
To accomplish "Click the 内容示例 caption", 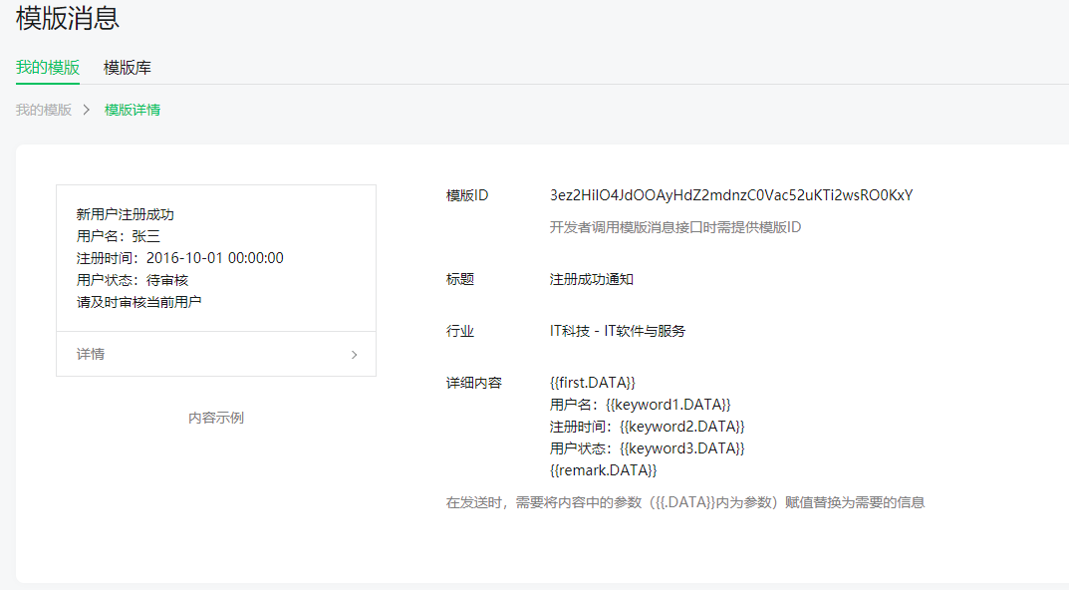I will (x=216, y=418).
